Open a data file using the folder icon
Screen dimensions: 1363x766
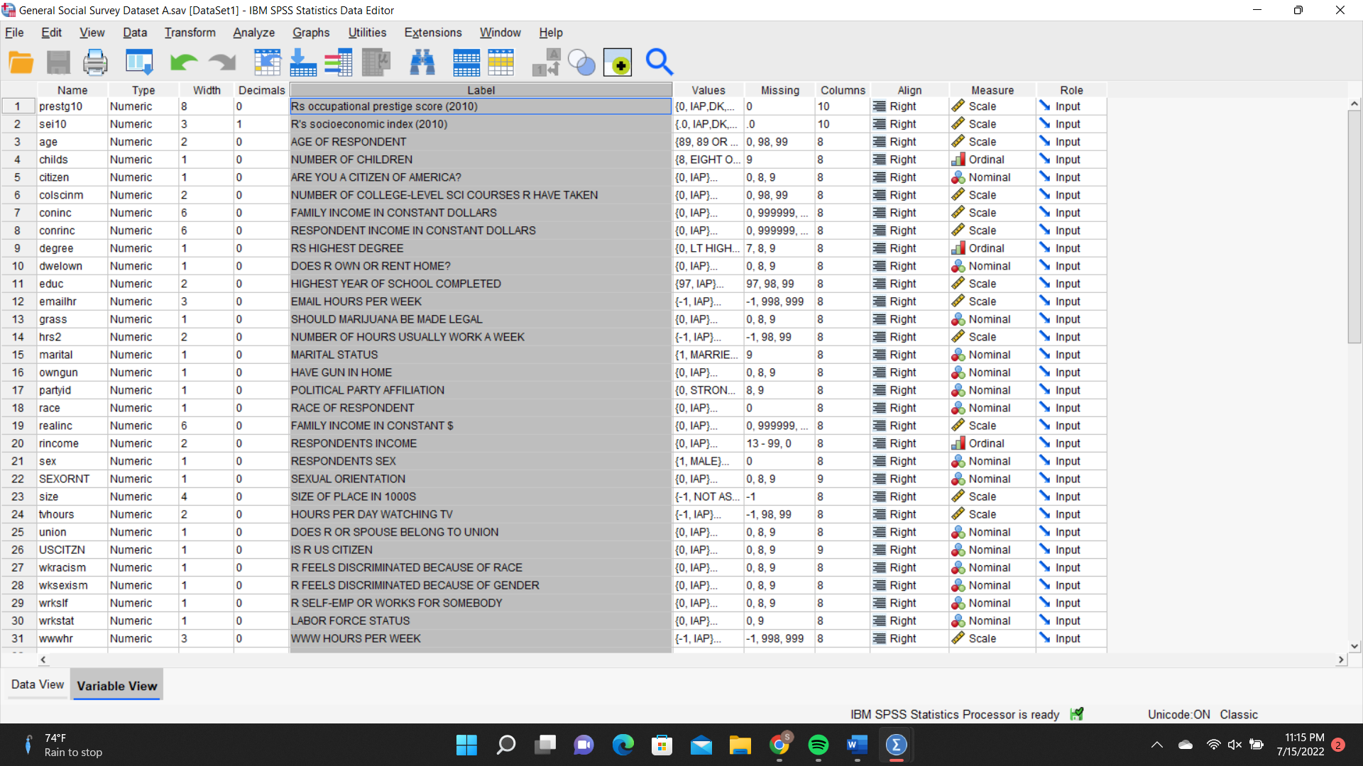pos(21,62)
